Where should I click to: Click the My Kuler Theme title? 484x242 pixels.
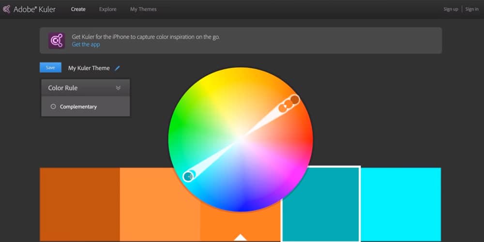[89, 68]
